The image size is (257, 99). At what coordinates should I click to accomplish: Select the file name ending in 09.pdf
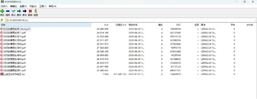coord(15,40)
